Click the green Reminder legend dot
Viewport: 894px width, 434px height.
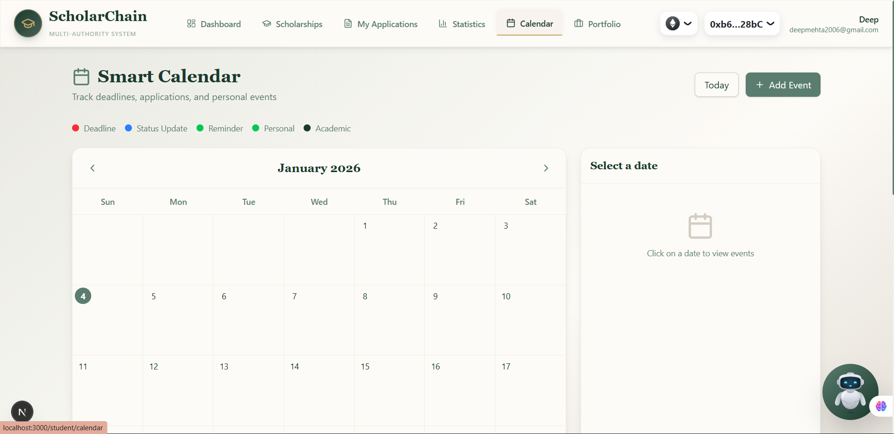200,128
